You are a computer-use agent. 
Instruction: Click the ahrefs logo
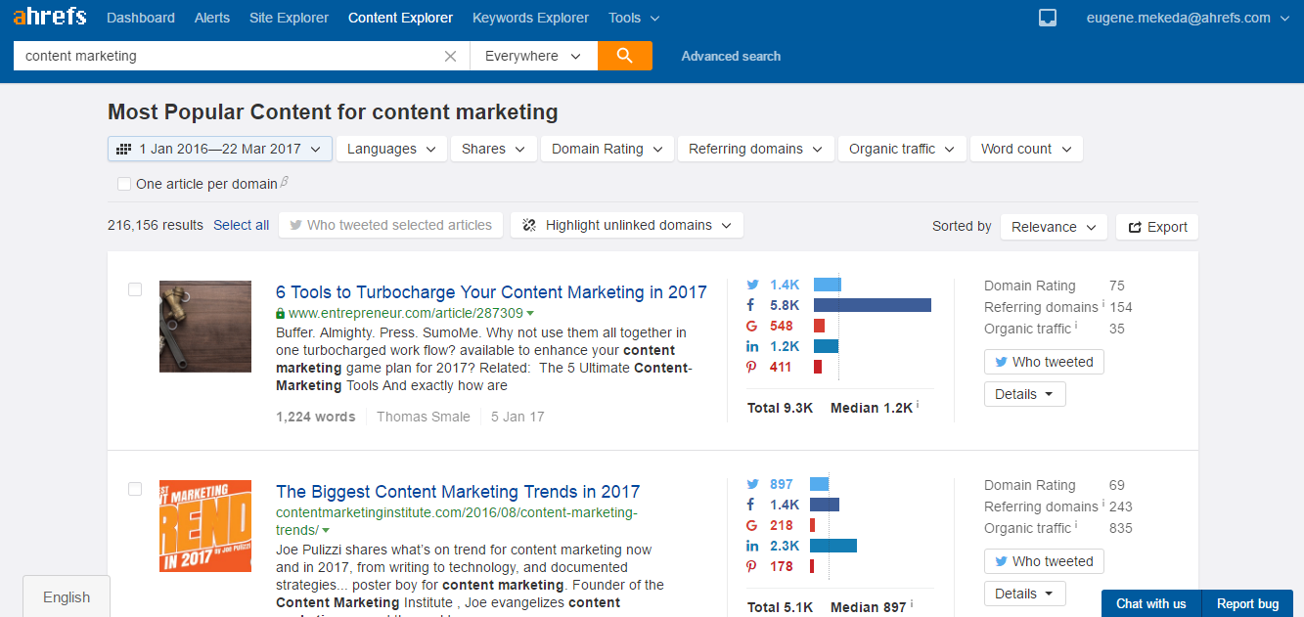tap(49, 17)
